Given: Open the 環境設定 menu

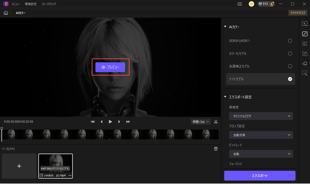Looking at the screenshot, I should (x=31, y=4).
